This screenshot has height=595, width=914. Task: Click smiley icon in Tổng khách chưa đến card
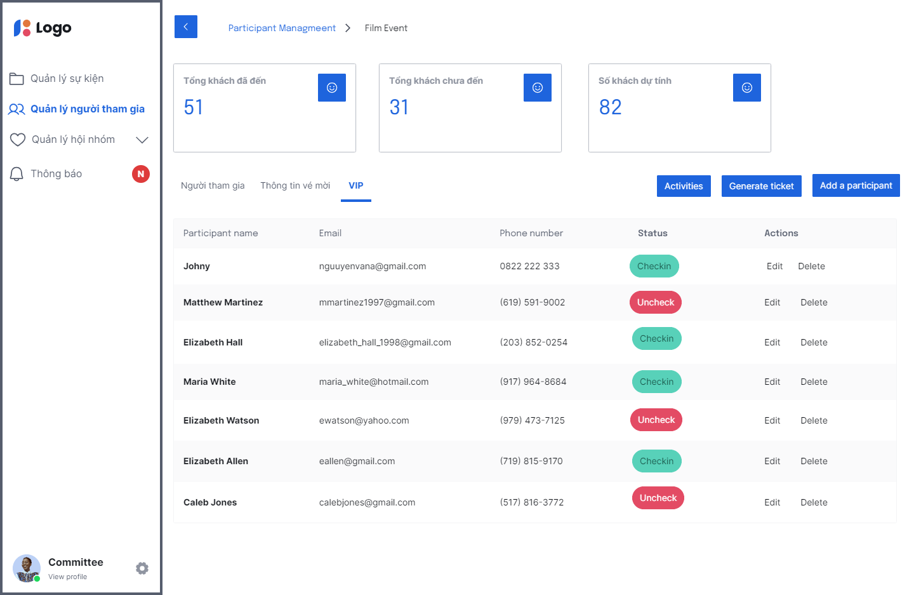pyautogui.click(x=537, y=88)
